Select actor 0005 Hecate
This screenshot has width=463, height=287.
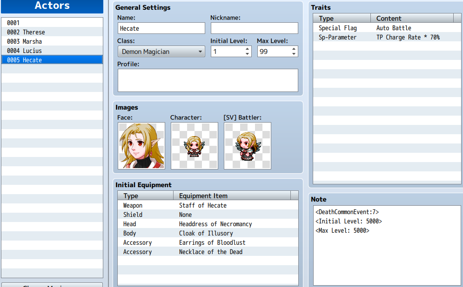click(x=52, y=60)
